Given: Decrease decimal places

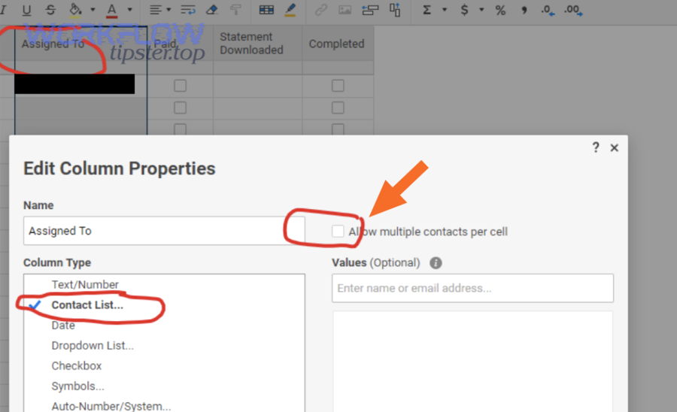Looking at the screenshot, I should click(x=548, y=10).
